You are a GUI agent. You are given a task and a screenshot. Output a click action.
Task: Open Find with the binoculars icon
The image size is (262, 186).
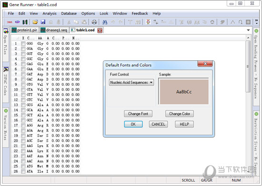pyautogui.click(x=105, y=22)
